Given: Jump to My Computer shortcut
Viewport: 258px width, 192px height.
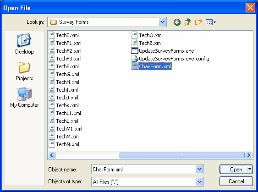Looking at the screenshot, I should tap(24, 98).
